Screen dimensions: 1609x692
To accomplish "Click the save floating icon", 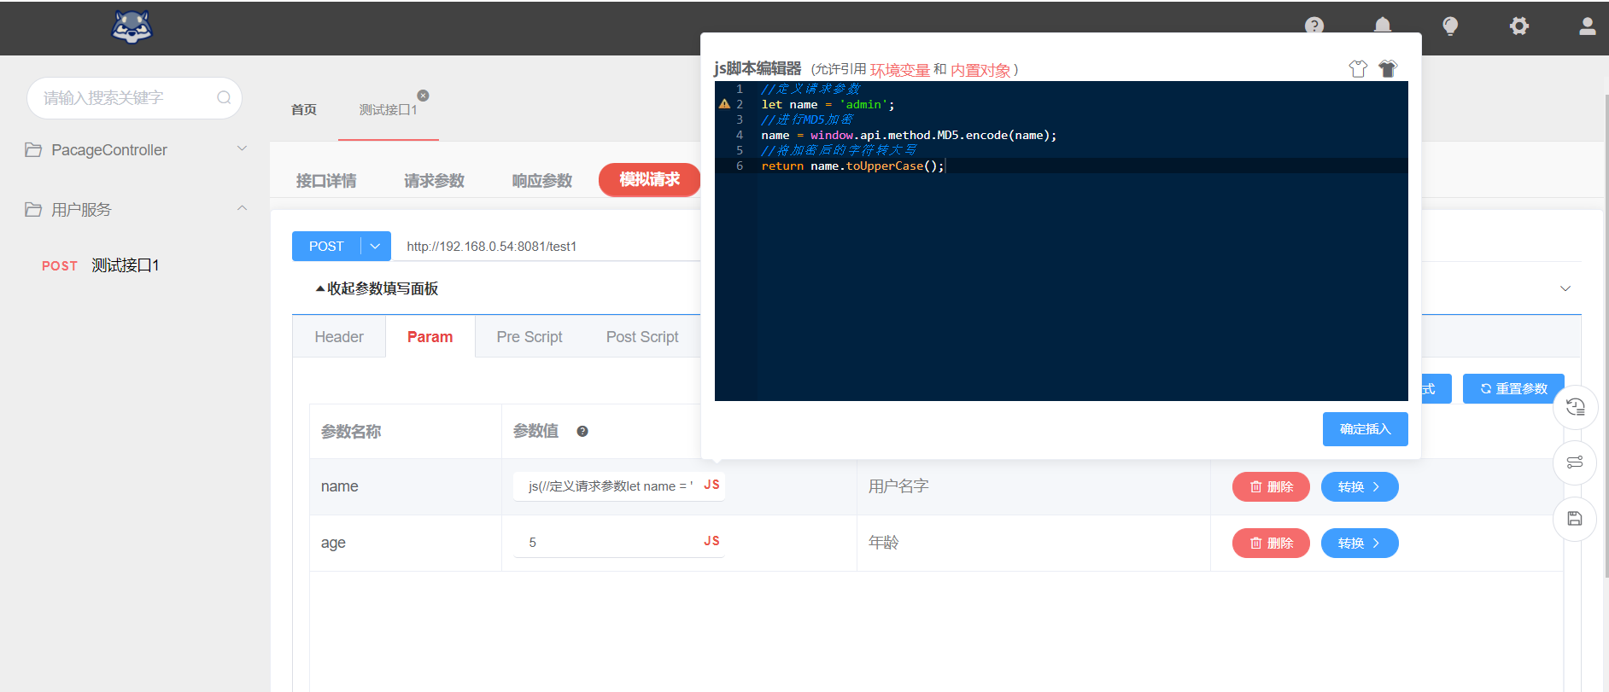I will [x=1575, y=519].
